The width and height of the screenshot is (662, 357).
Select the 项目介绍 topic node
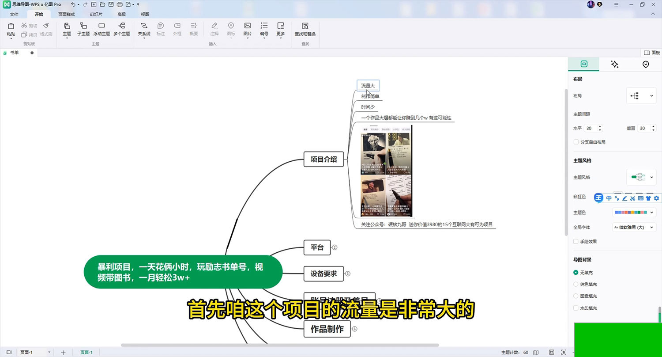coord(323,160)
